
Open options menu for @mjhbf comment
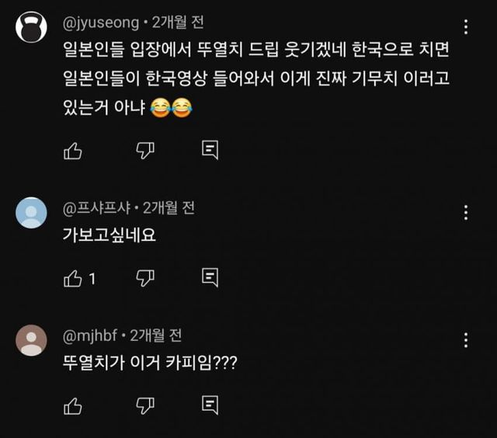pyautogui.click(x=465, y=339)
